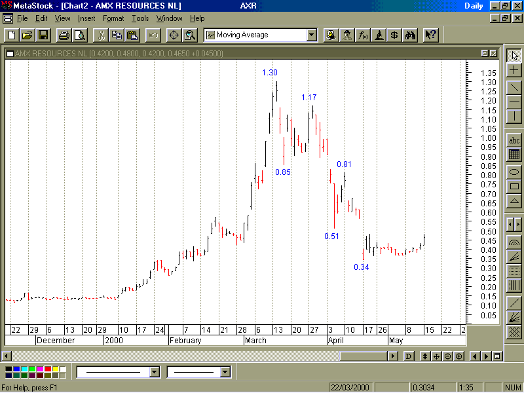Open the File menu
Image resolution: width=524 pixels, height=393 pixels.
tap(22, 18)
